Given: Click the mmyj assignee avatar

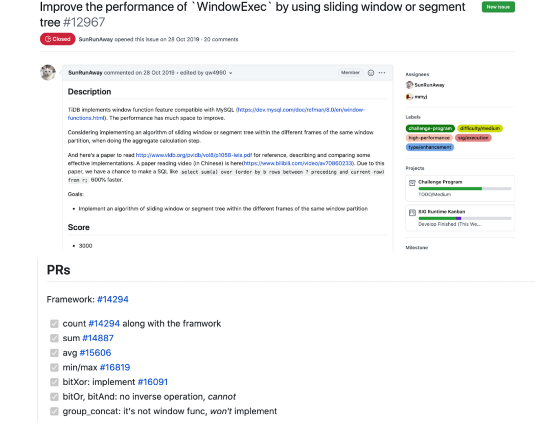Looking at the screenshot, I should click(409, 97).
